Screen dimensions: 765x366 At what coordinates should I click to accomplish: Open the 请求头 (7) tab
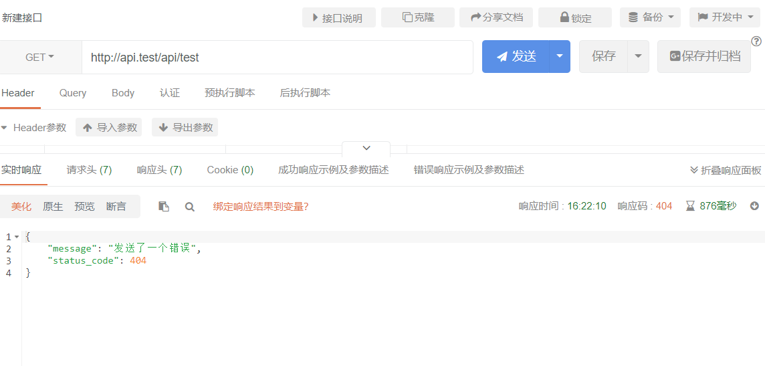[x=90, y=170]
